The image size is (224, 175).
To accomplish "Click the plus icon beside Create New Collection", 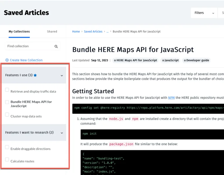I will coord(7,60).
